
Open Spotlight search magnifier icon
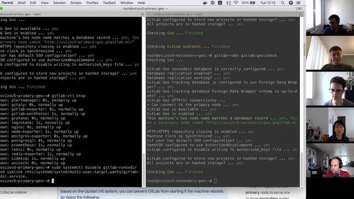283,3
